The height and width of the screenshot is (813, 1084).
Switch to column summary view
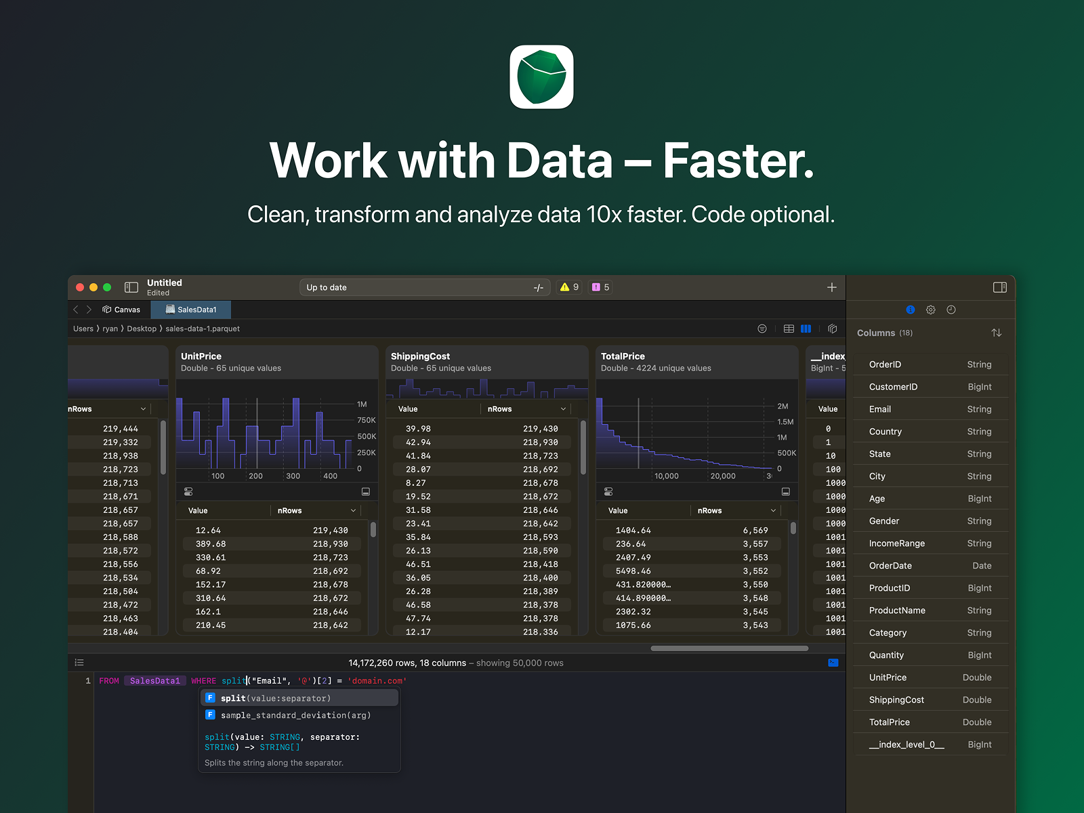pos(806,329)
